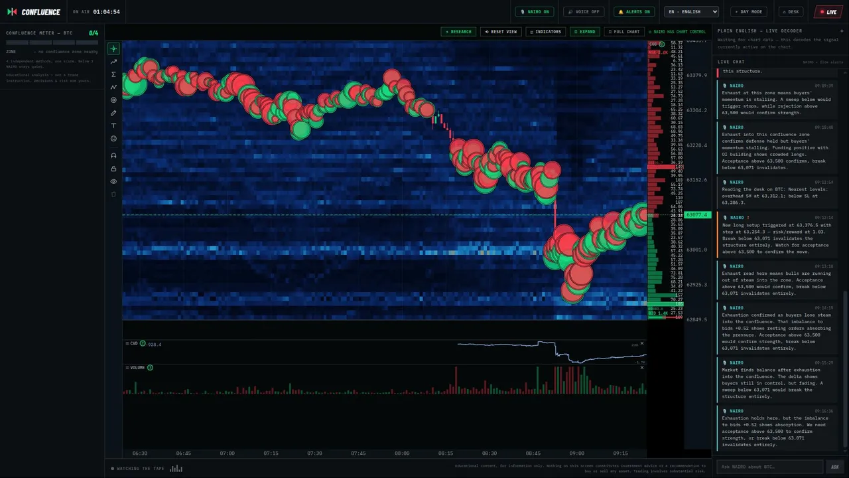849x478 pixels.
Task: Click the tape activity bars icon
Action: tap(176, 468)
